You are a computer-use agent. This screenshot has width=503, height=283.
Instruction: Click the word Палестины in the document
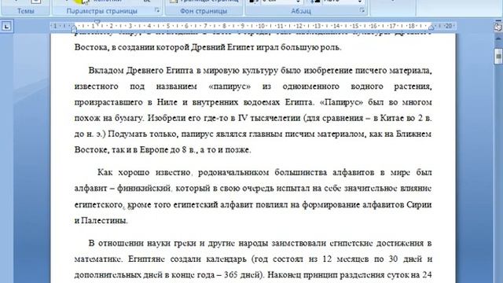pos(105,220)
